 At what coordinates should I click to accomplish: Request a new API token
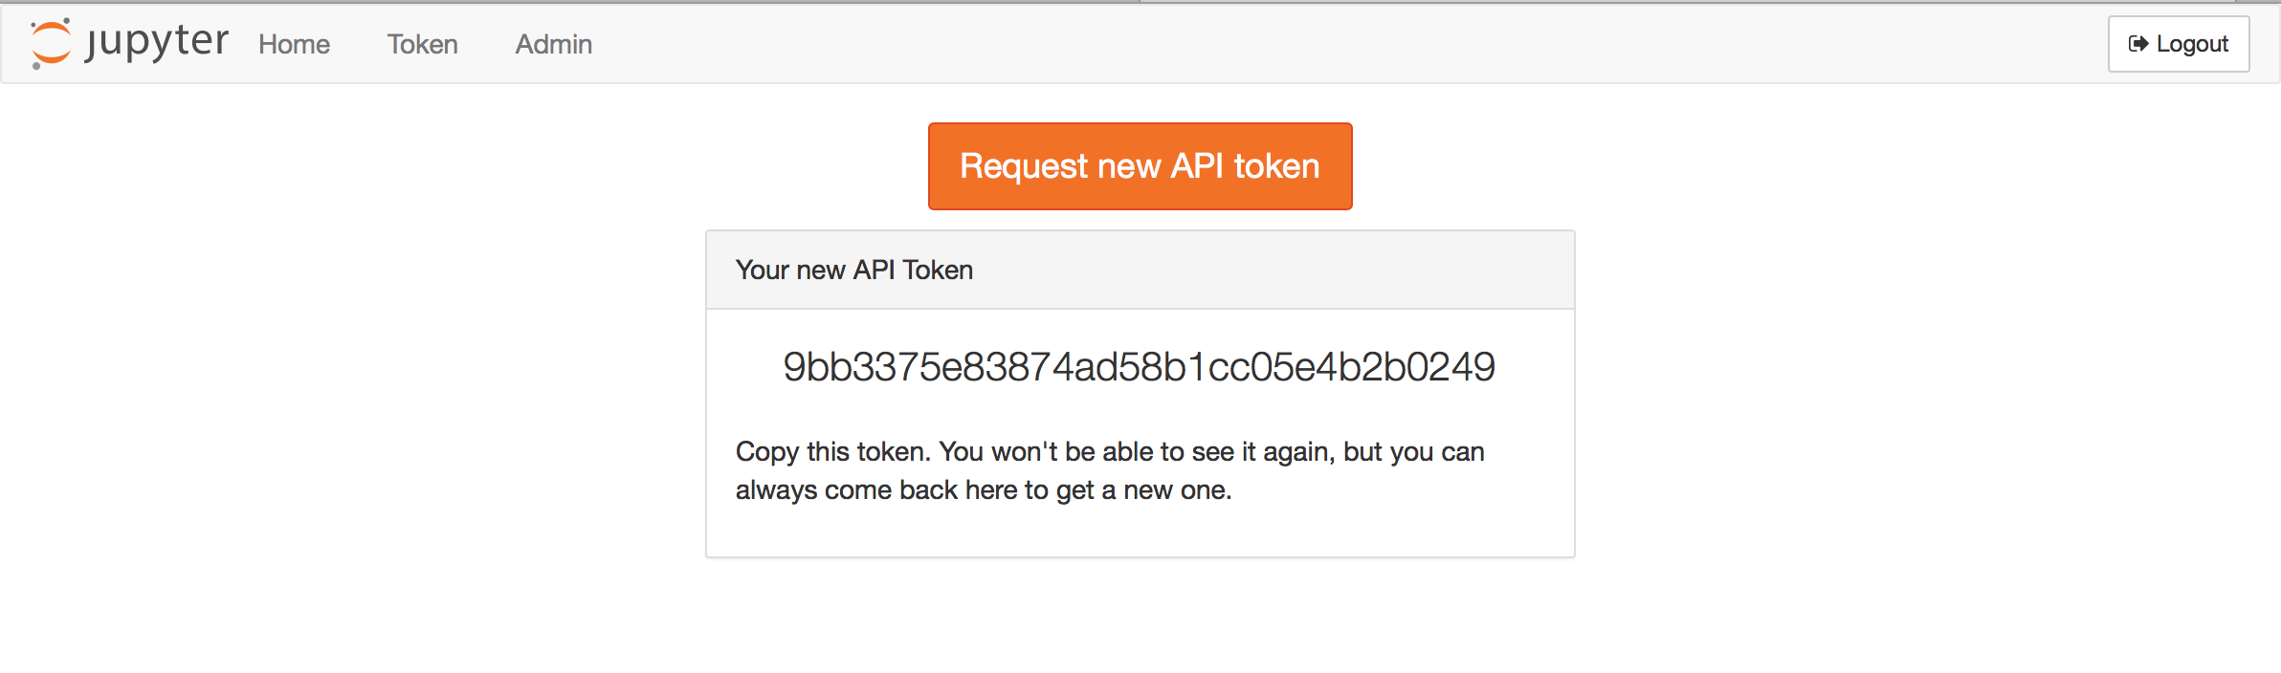tap(1140, 166)
